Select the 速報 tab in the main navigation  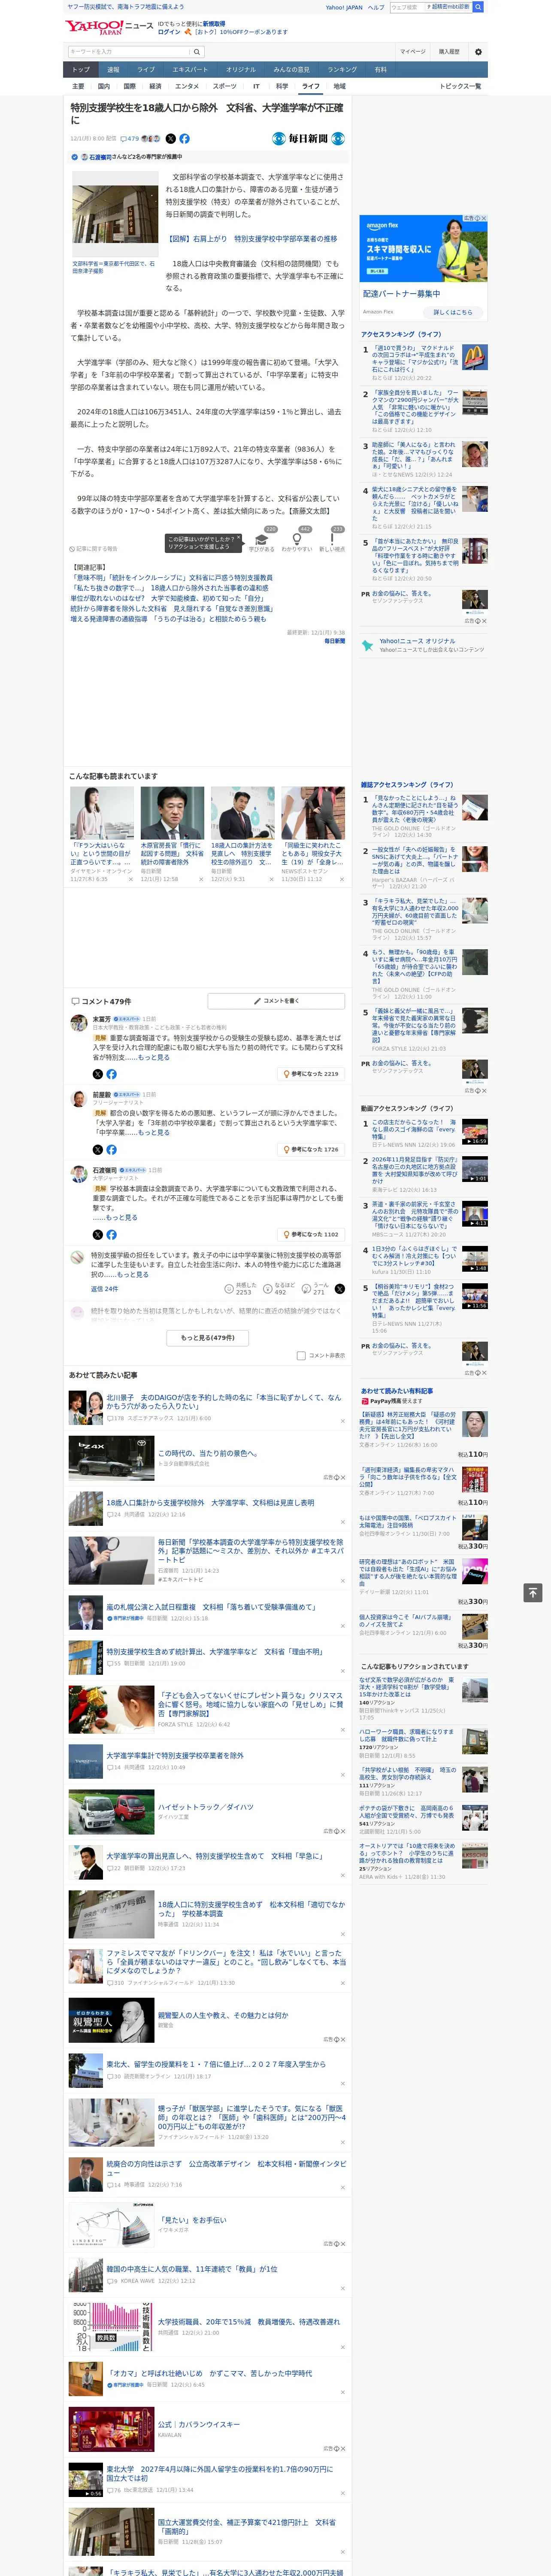coord(113,70)
